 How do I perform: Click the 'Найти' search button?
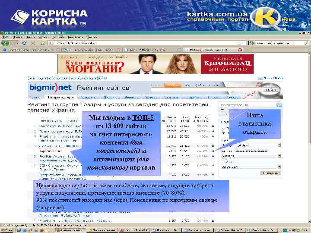271,90
